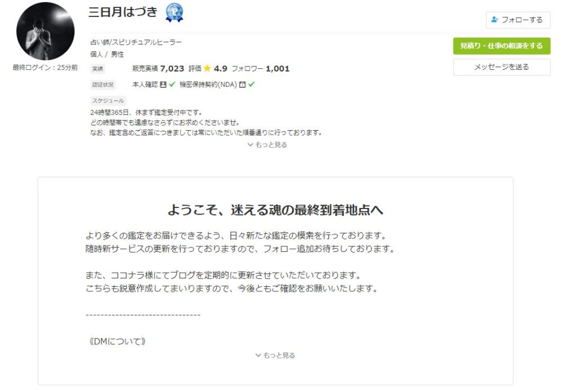Click the green 見積り・仕事の相談をする button
The height and width of the screenshot is (390, 577).
pyautogui.click(x=501, y=46)
